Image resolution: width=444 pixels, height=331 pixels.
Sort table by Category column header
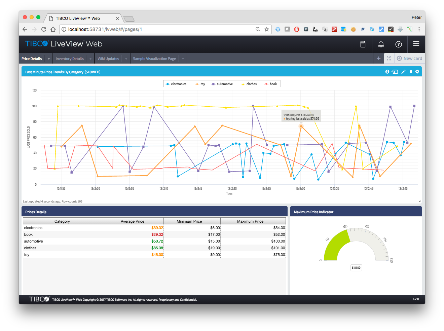(65, 221)
